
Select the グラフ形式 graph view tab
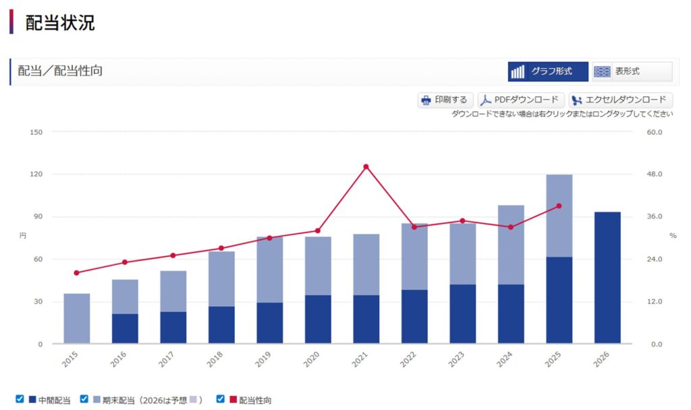[548, 71]
